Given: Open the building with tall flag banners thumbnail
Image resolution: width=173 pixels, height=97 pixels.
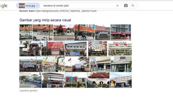Looking at the screenshot, I should pos(76,48).
